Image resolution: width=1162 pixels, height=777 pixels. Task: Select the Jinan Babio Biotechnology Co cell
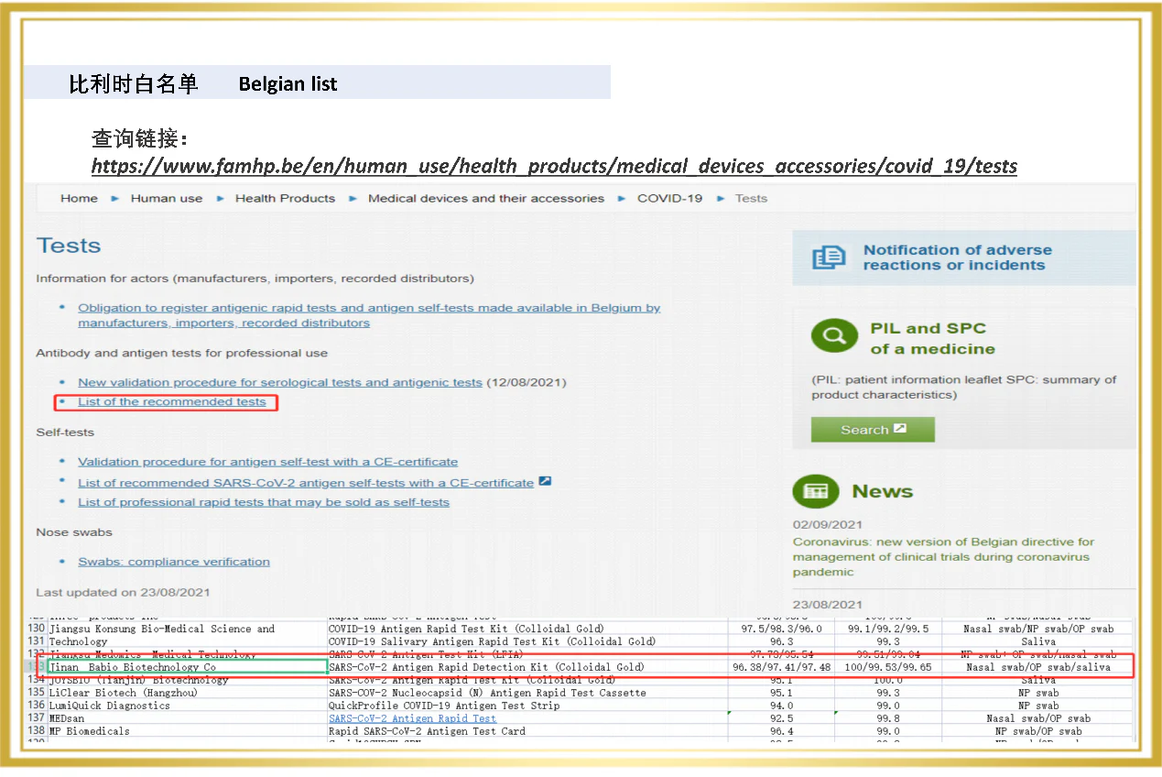(x=188, y=667)
